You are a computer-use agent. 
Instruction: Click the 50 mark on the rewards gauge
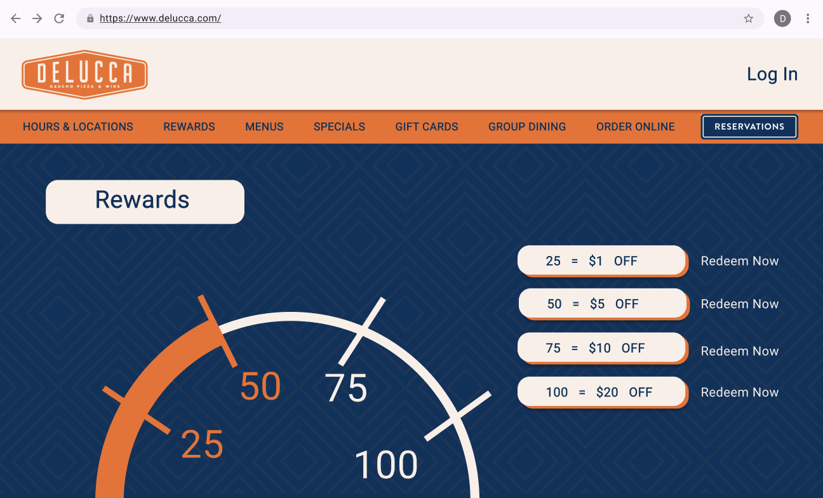(x=260, y=386)
